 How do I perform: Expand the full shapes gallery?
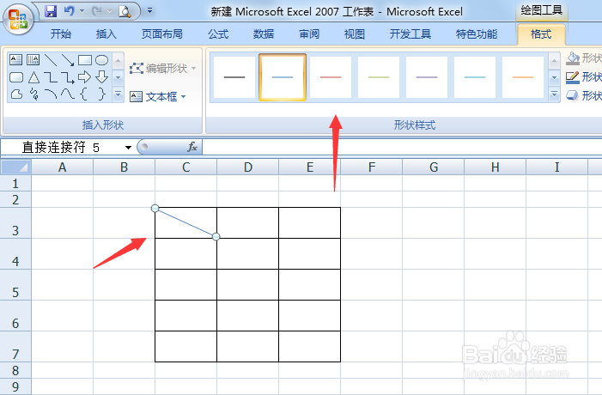click(x=119, y=94)
